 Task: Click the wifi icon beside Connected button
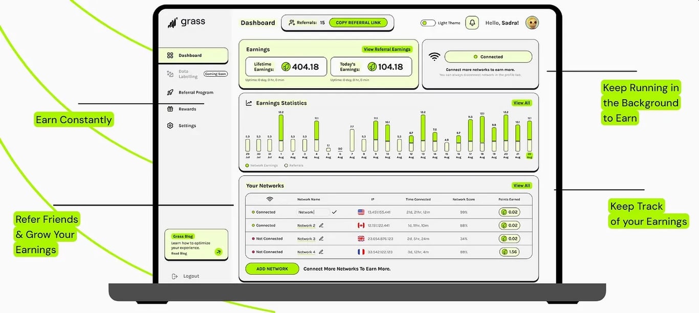[x=434, y=57]
